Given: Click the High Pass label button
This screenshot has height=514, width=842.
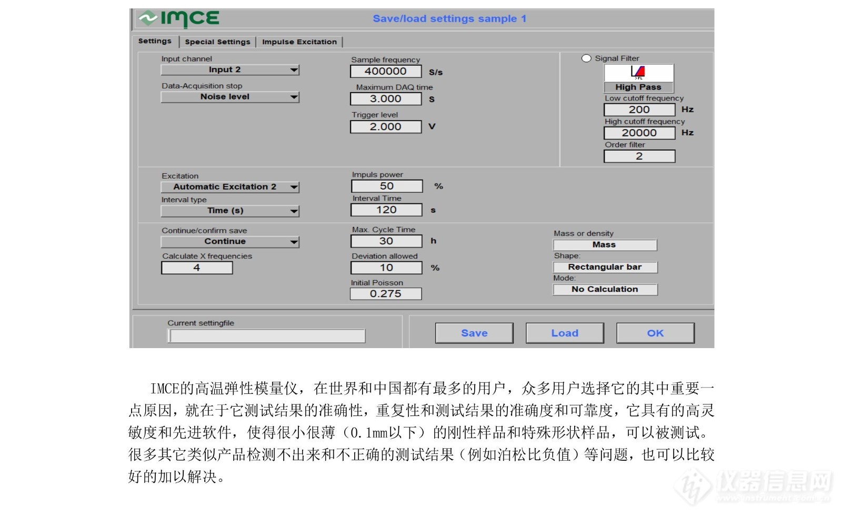Looking at the screenshot, I should [638, 87].
